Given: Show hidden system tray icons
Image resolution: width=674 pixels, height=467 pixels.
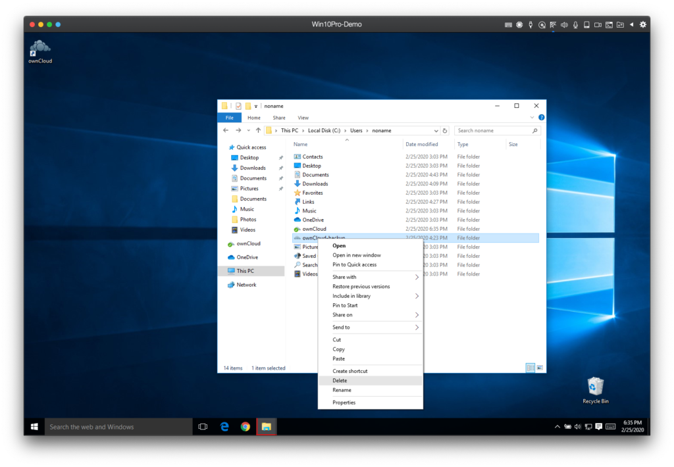Looking at the screenshot, I should 557,427.
